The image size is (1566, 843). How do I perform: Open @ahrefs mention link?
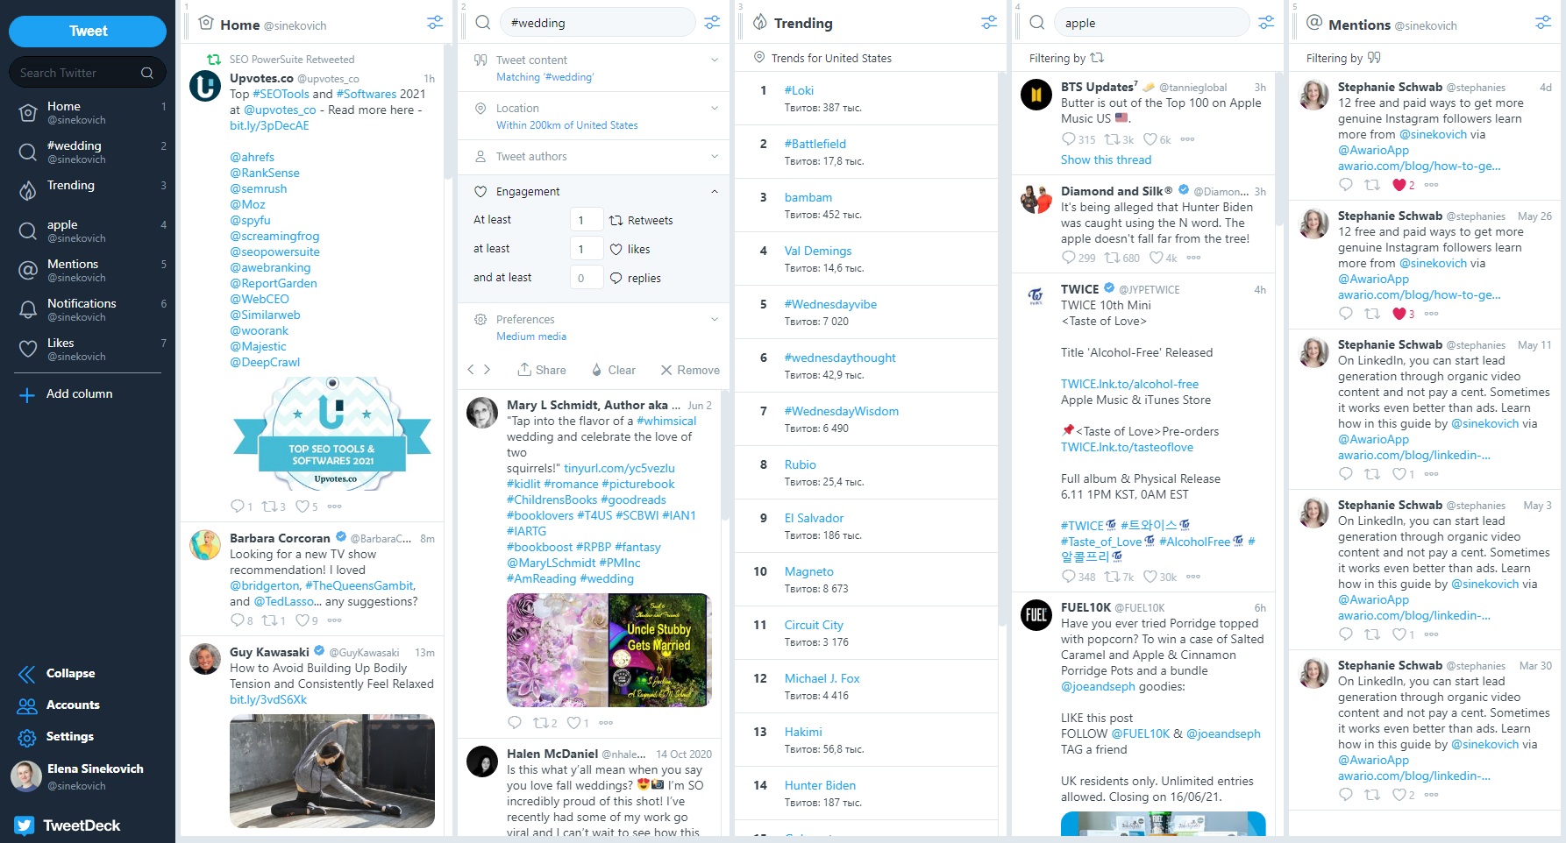pos(252,157)
